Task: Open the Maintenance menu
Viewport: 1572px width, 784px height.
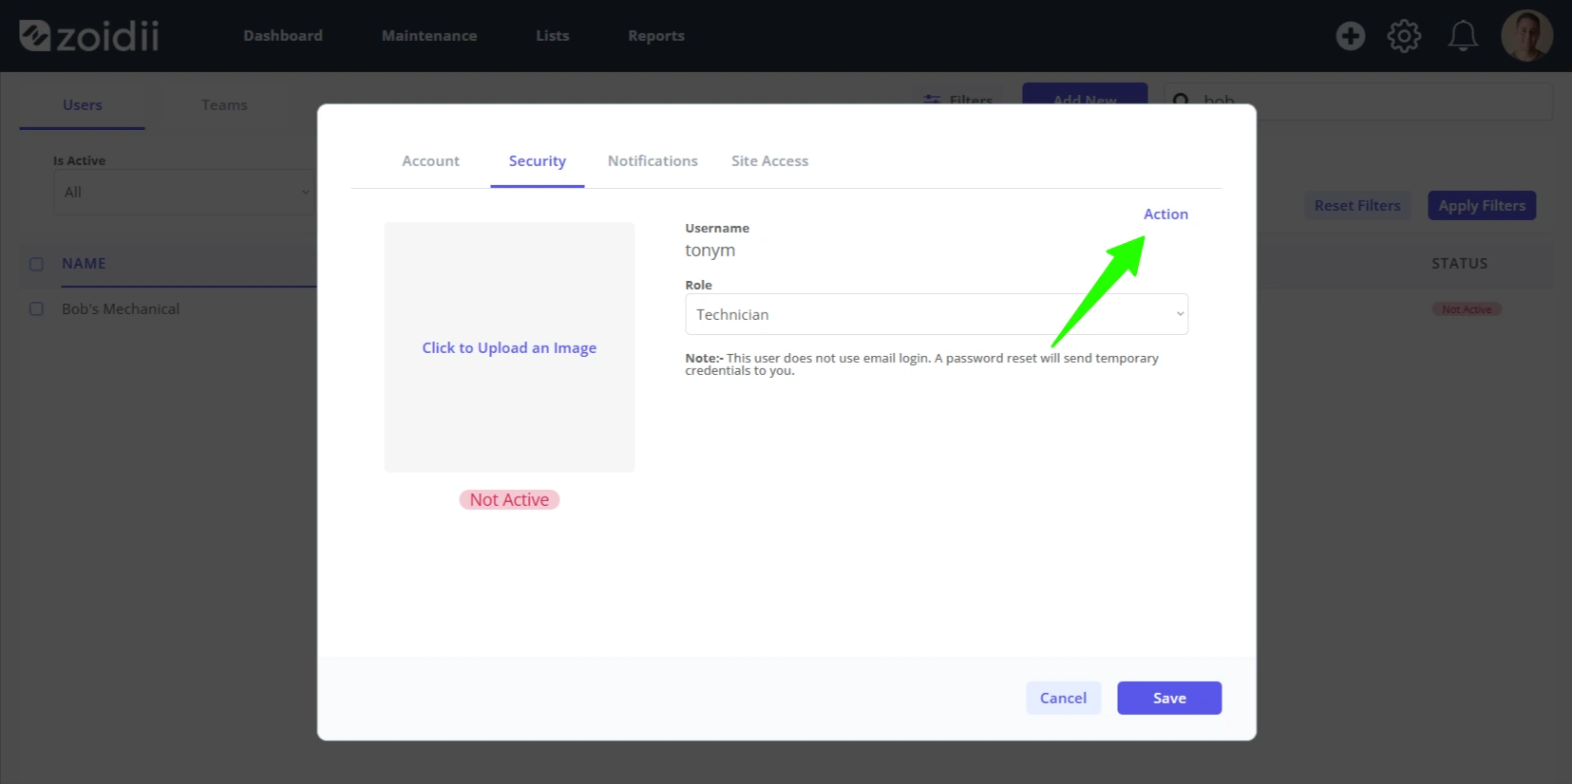Action: (429, 36)
